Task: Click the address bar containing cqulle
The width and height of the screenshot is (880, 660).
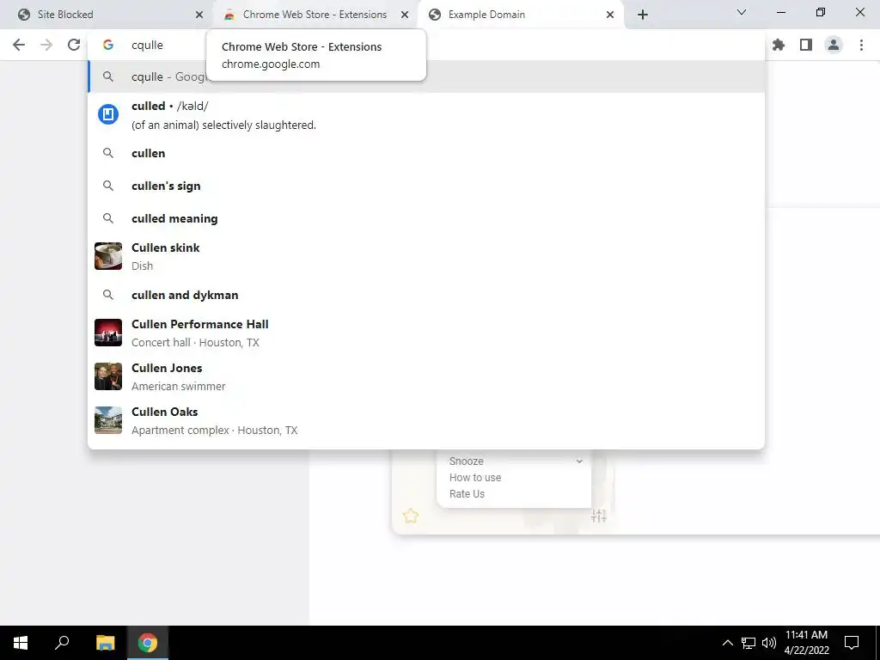Action: tap(426, 45)
